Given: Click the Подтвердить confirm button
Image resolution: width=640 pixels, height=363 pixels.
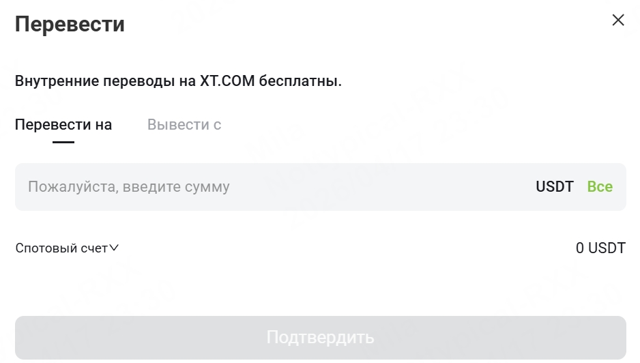Looking at the screenshot, I should coord(321,338).
